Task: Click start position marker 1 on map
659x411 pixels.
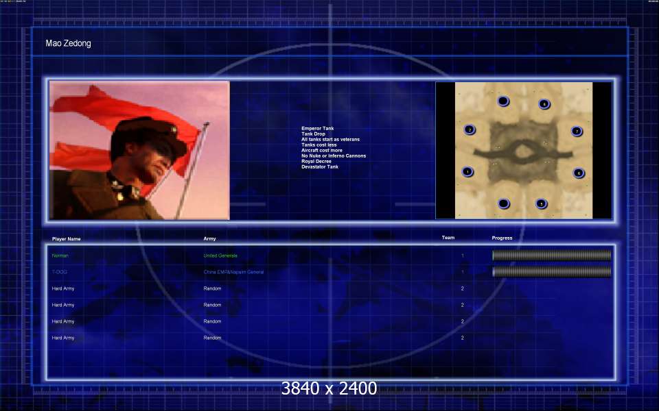Action: 467,171
